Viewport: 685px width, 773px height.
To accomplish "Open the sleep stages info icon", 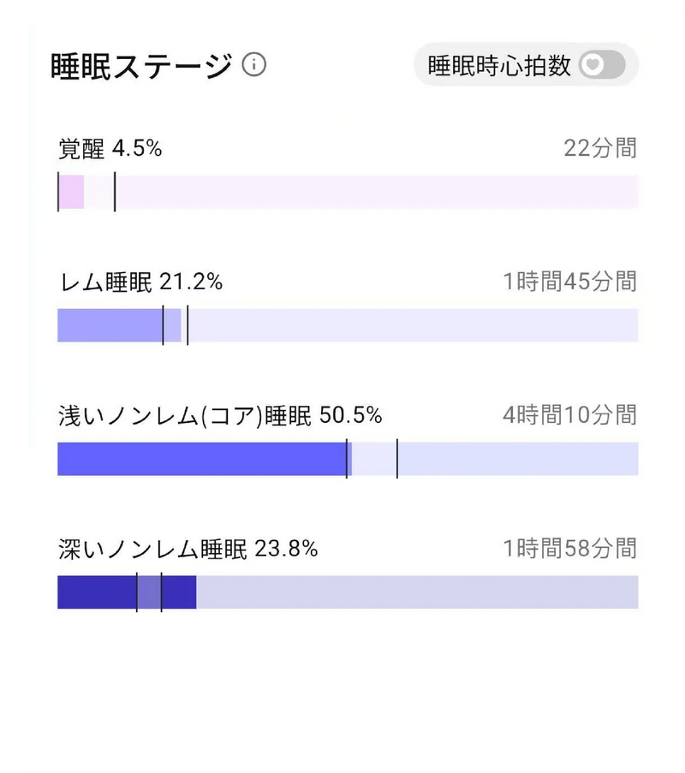I will tap(253, 65).
